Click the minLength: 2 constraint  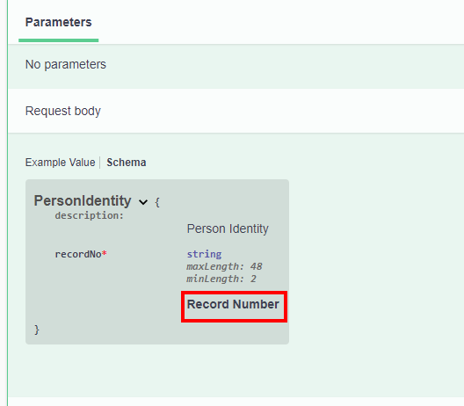[x=221, y=279]
